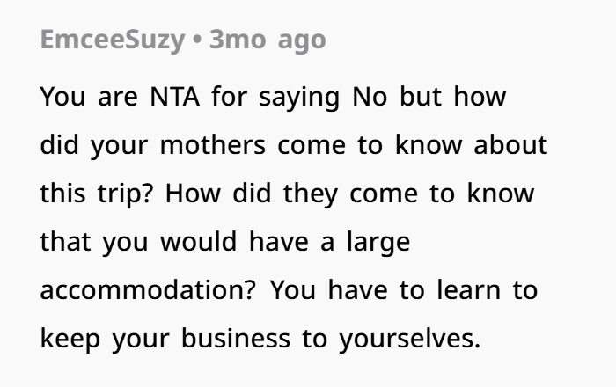This screenshot has width=616, height=387.
Task: Click the 3mo ago timestamp
Action: 268,40
